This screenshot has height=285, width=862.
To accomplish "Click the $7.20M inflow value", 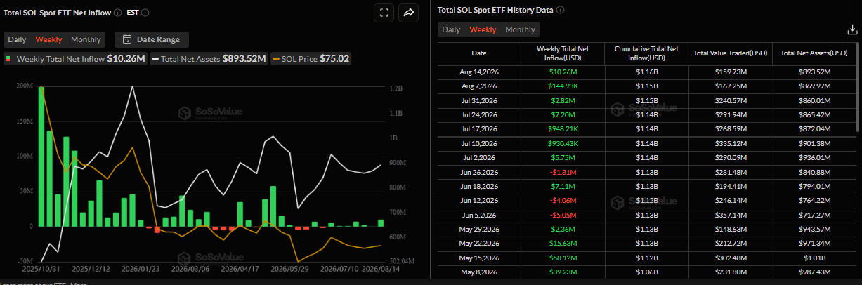I will pos(562,114).
